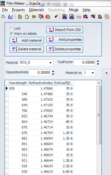The width and height of the screenshot is (111, 175).
Task: Select the wavelength cell 903
Action: (x=18, y=149)
